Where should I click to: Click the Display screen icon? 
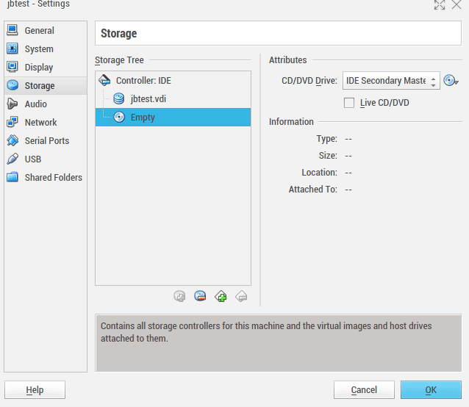(x=12, y=67)
